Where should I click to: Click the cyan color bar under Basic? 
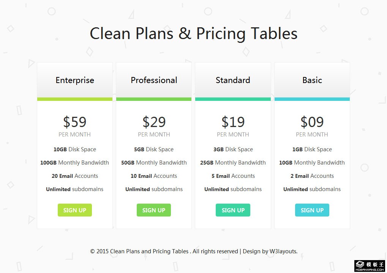pyautogui.click(x=312, y=99)
